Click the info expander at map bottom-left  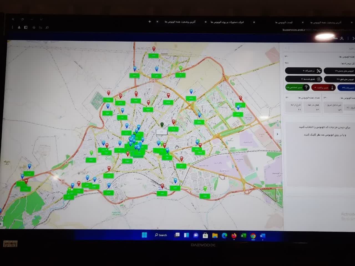1,218
